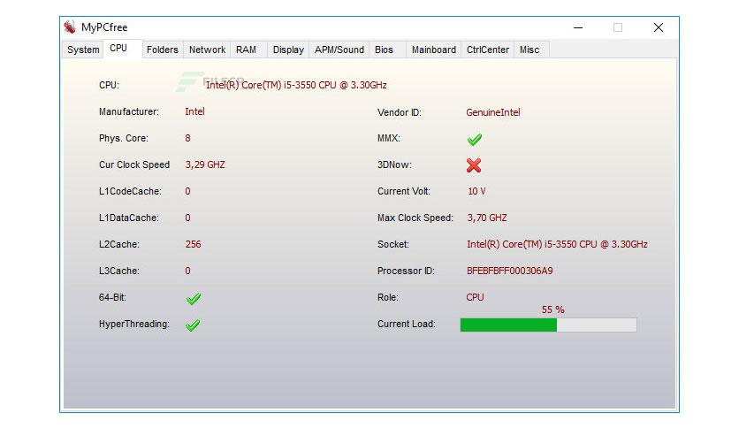This screenshot has width=739, height=428.
Task: Click the 64-Bit: label
Action: click(x=112, y=297)
